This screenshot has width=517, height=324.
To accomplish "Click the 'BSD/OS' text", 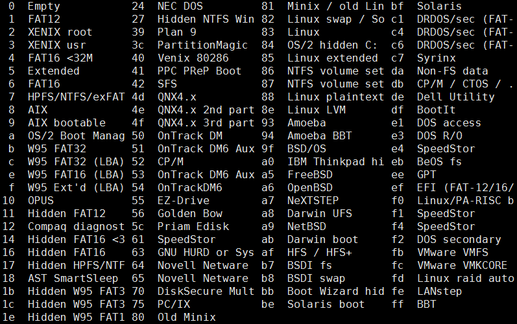I will 306,149.
